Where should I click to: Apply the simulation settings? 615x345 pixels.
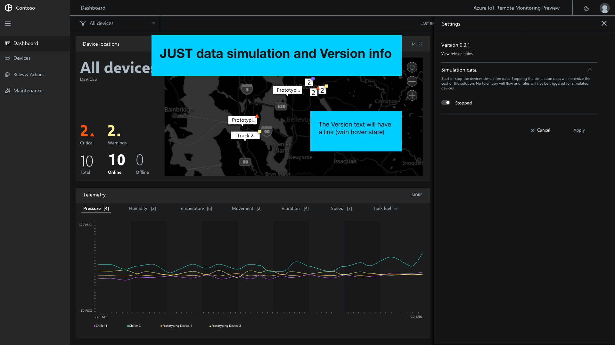click(579, 130)
